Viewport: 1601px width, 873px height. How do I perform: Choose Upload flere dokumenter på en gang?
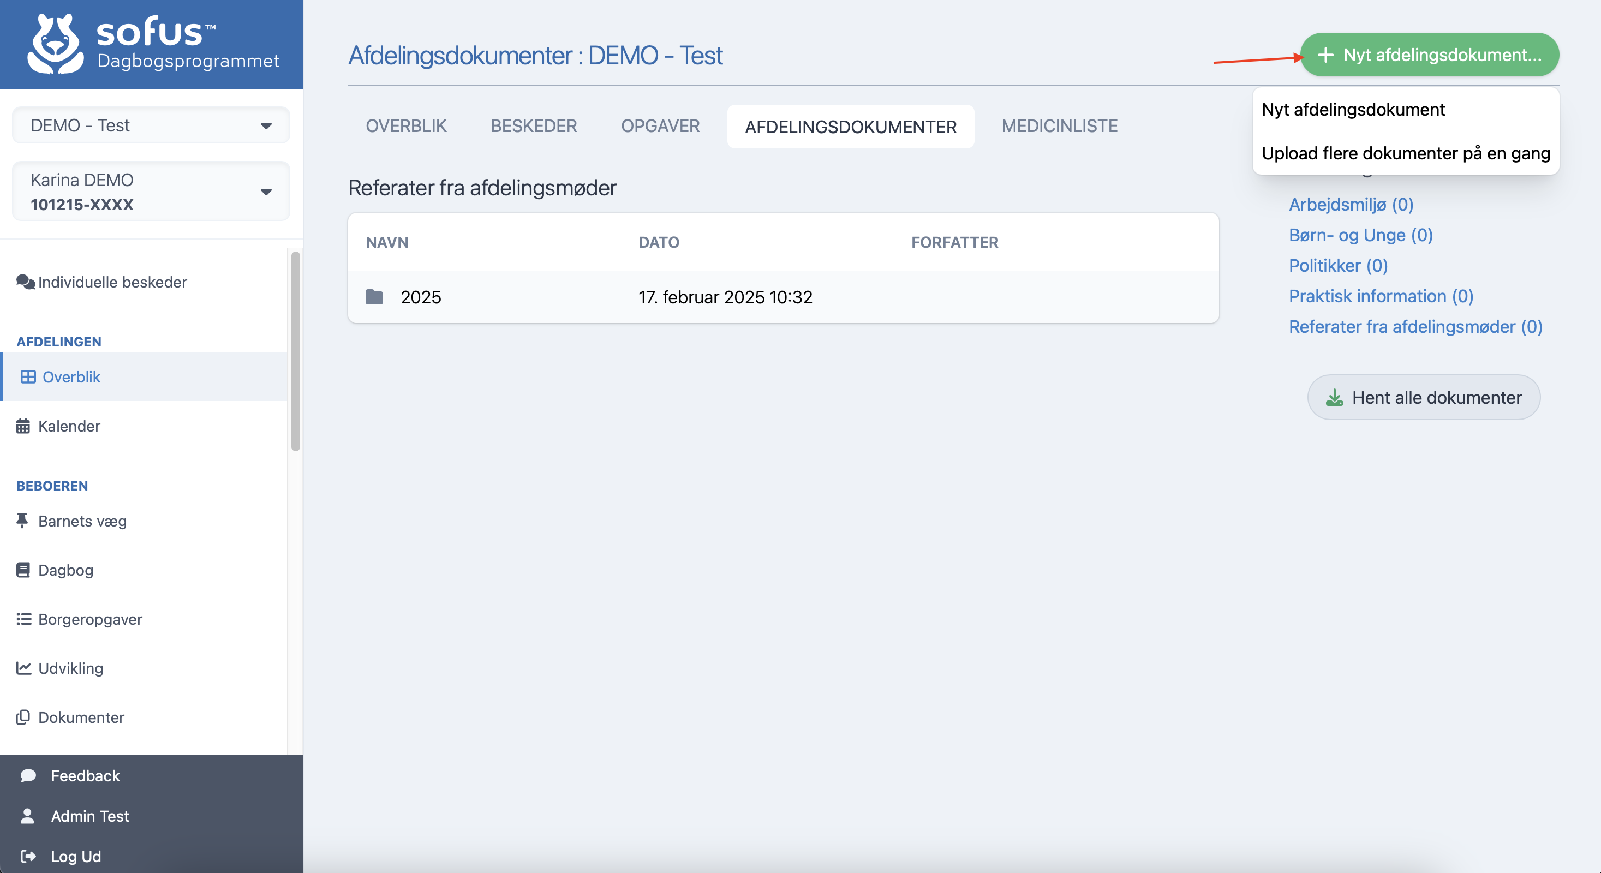pyautogui.click(x=1406, y=153)
